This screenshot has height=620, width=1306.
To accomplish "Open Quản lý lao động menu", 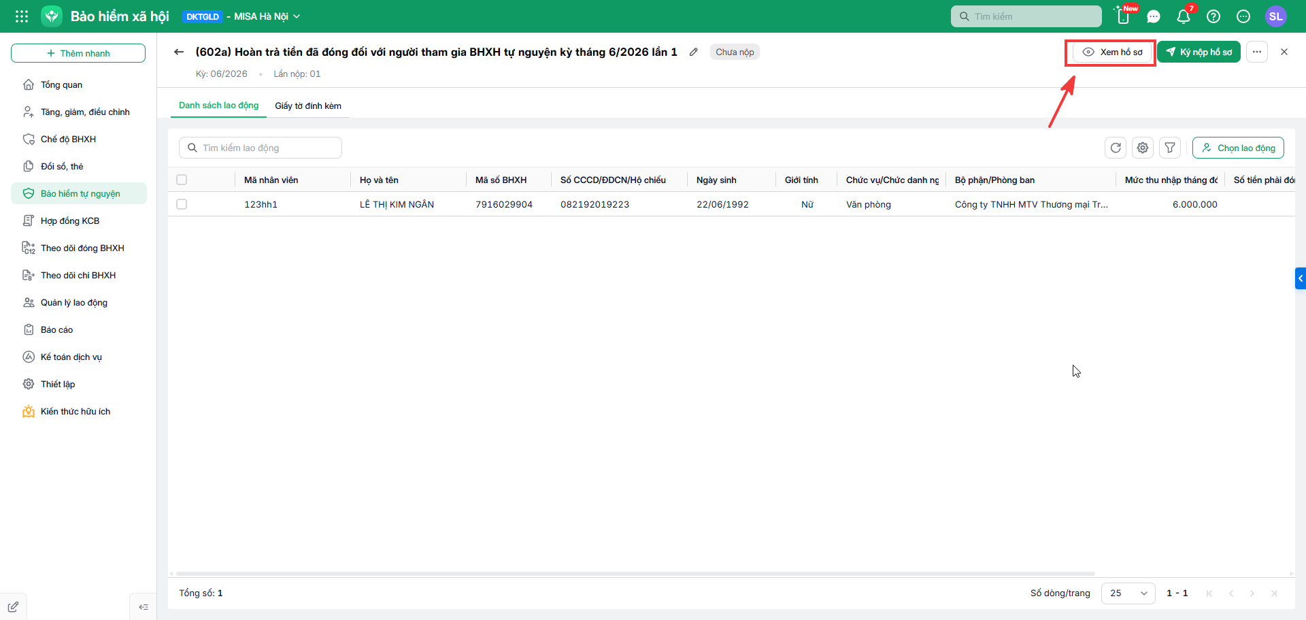I will point(79,302).
